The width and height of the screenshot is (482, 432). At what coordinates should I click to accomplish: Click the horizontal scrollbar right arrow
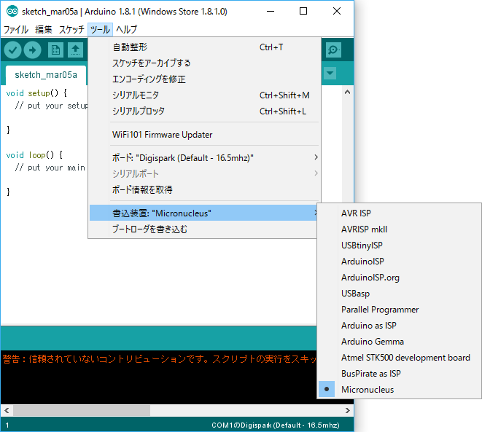(x=347, y=410)
